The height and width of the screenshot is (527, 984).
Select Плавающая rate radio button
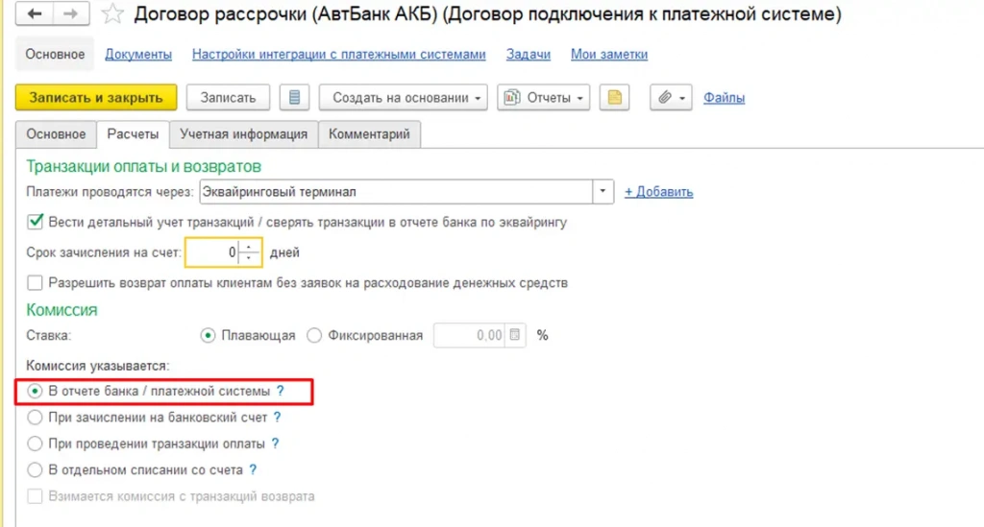(x=208, y=336)
